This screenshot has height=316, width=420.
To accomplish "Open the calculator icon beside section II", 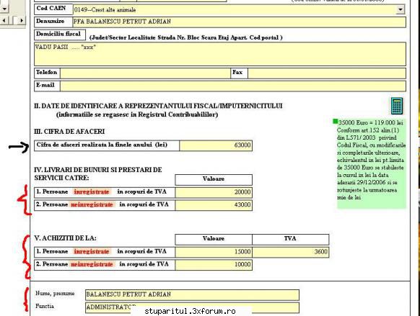I will coord(397,106).
